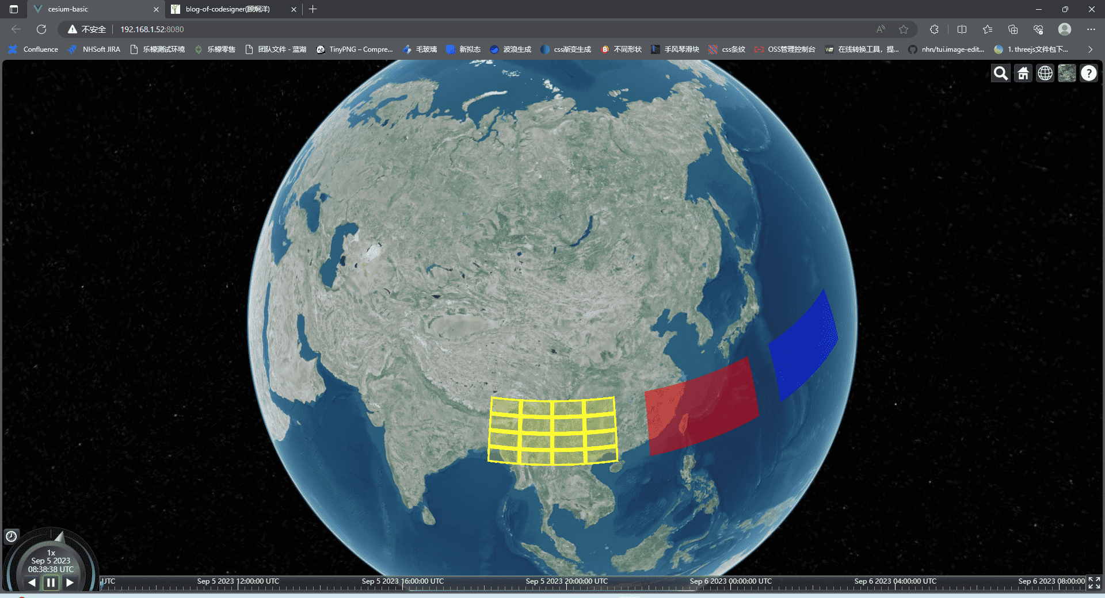Click the 1x speed shuttle ring knob

coord(59,537)
